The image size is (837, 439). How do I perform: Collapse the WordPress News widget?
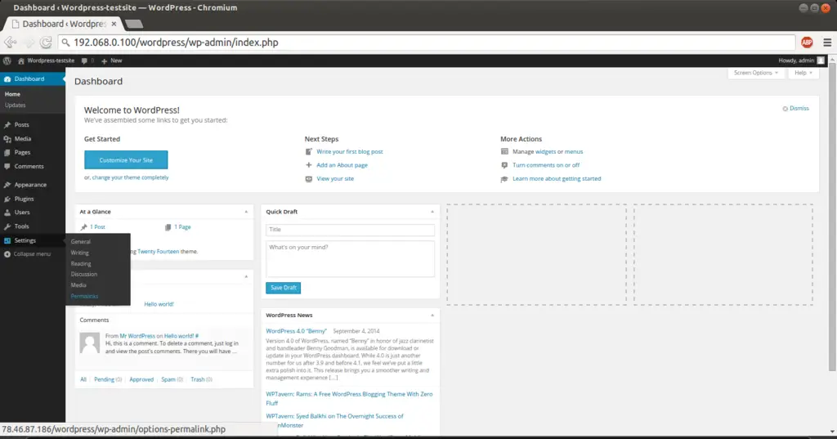coord(432,316)
